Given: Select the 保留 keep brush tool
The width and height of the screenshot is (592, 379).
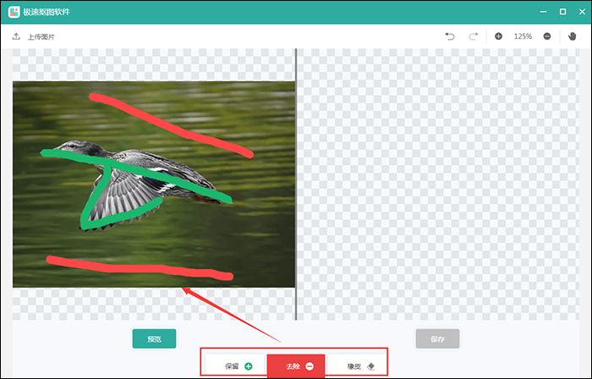Looking at the screenshot, I should pyautogui.click(x=236, y=365).
